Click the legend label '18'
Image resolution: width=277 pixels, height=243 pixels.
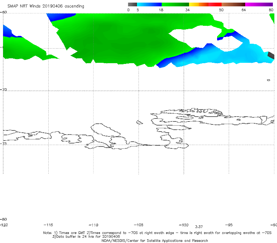(161, 10)
